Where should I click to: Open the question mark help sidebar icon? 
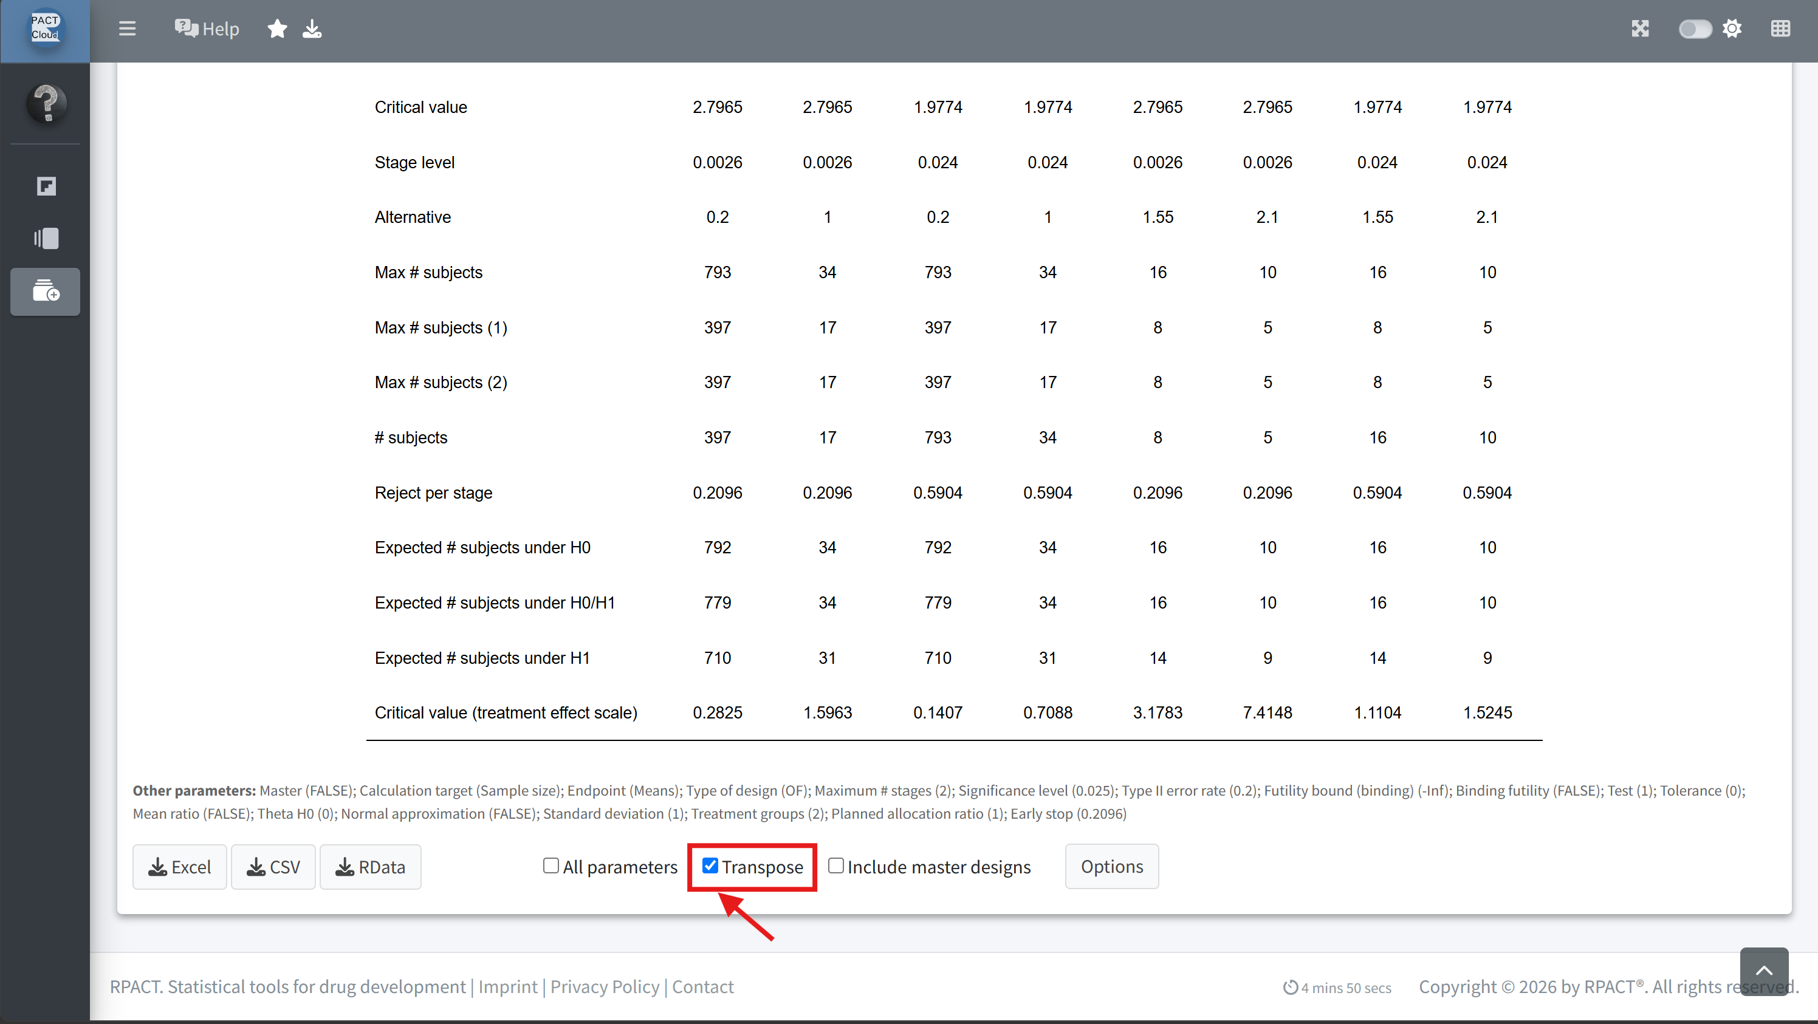pos(47,104)
